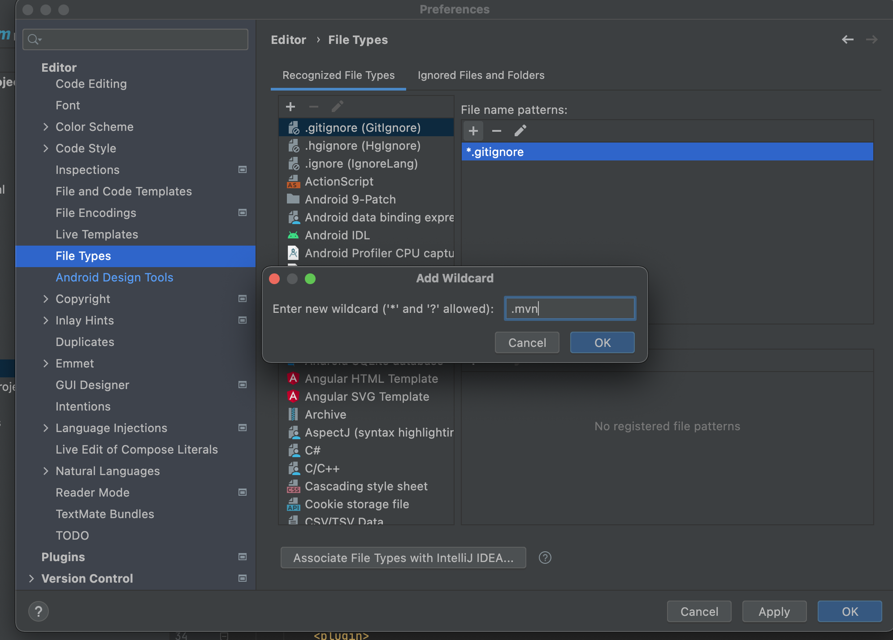
Task: Click the remove pattern minus icon
Action: tap(496, 131)
